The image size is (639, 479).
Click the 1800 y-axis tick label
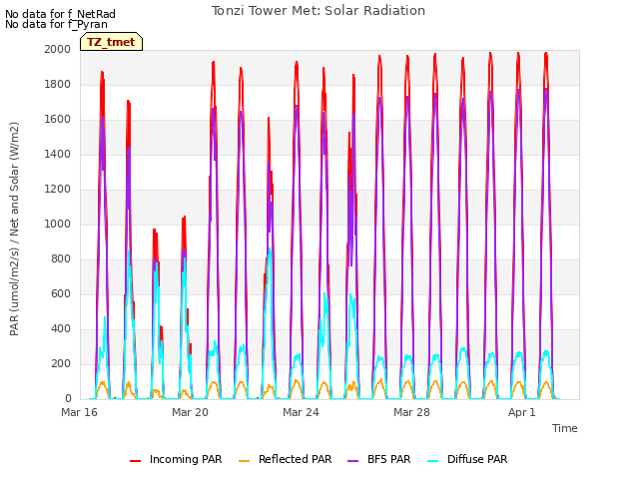tap(58, 84)
